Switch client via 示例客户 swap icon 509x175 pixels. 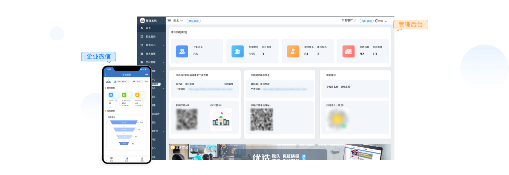355,21
